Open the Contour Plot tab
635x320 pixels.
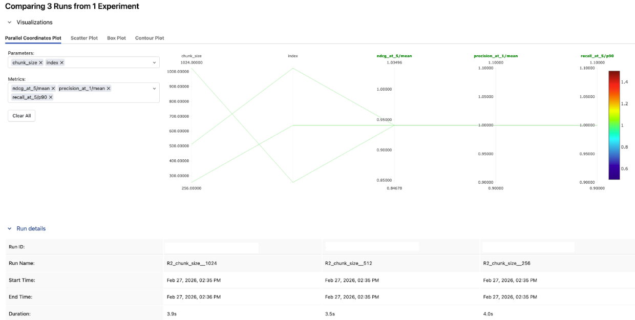click(x=150, y=38)
